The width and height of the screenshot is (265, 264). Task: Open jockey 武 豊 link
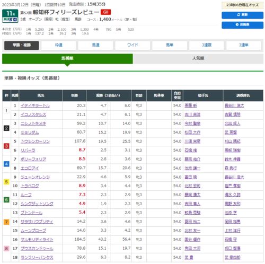[189, 258]
